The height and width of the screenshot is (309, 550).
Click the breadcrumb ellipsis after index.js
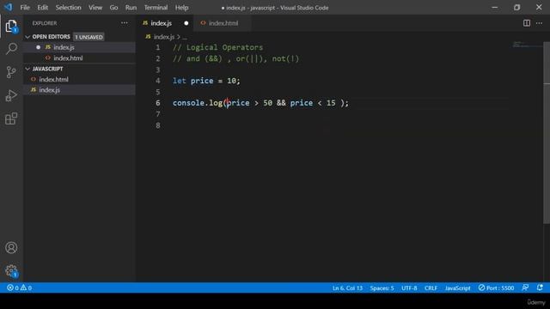pyautogui.click(x=185, y=37)
